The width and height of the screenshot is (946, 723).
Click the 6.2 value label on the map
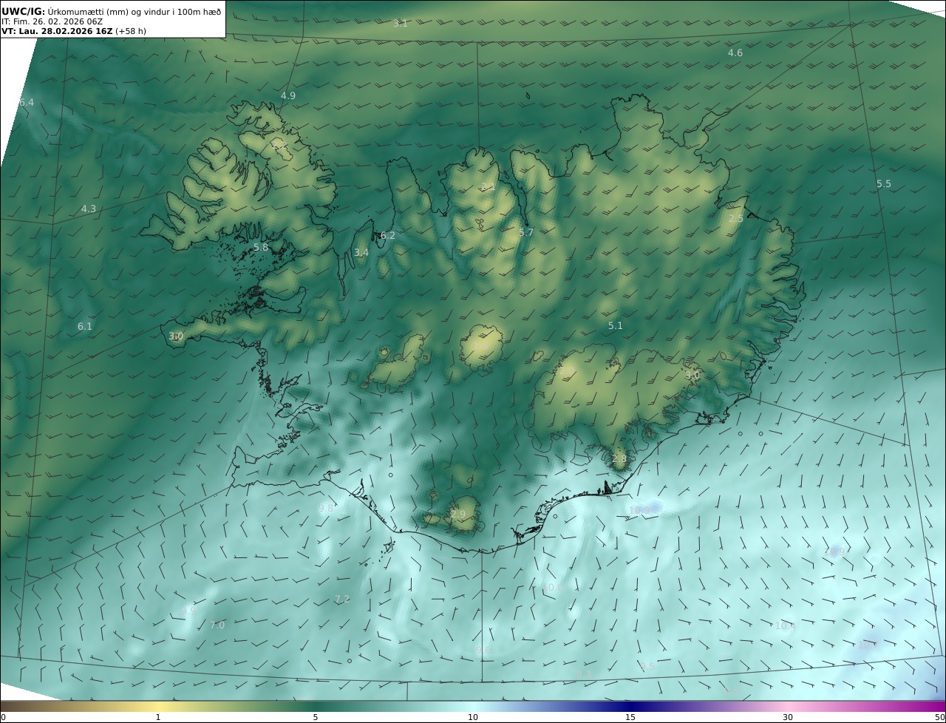(387, 236)
